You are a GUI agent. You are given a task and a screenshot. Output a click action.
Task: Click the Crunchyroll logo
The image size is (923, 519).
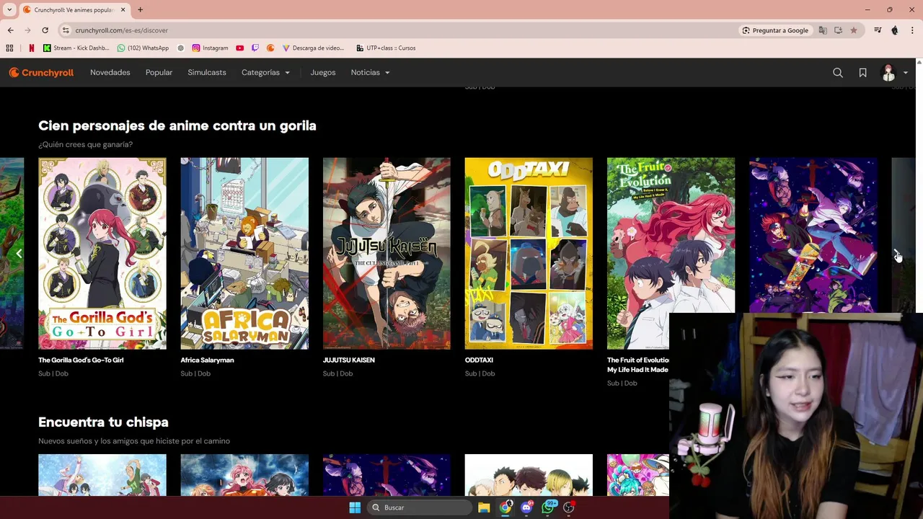point(41,72)
